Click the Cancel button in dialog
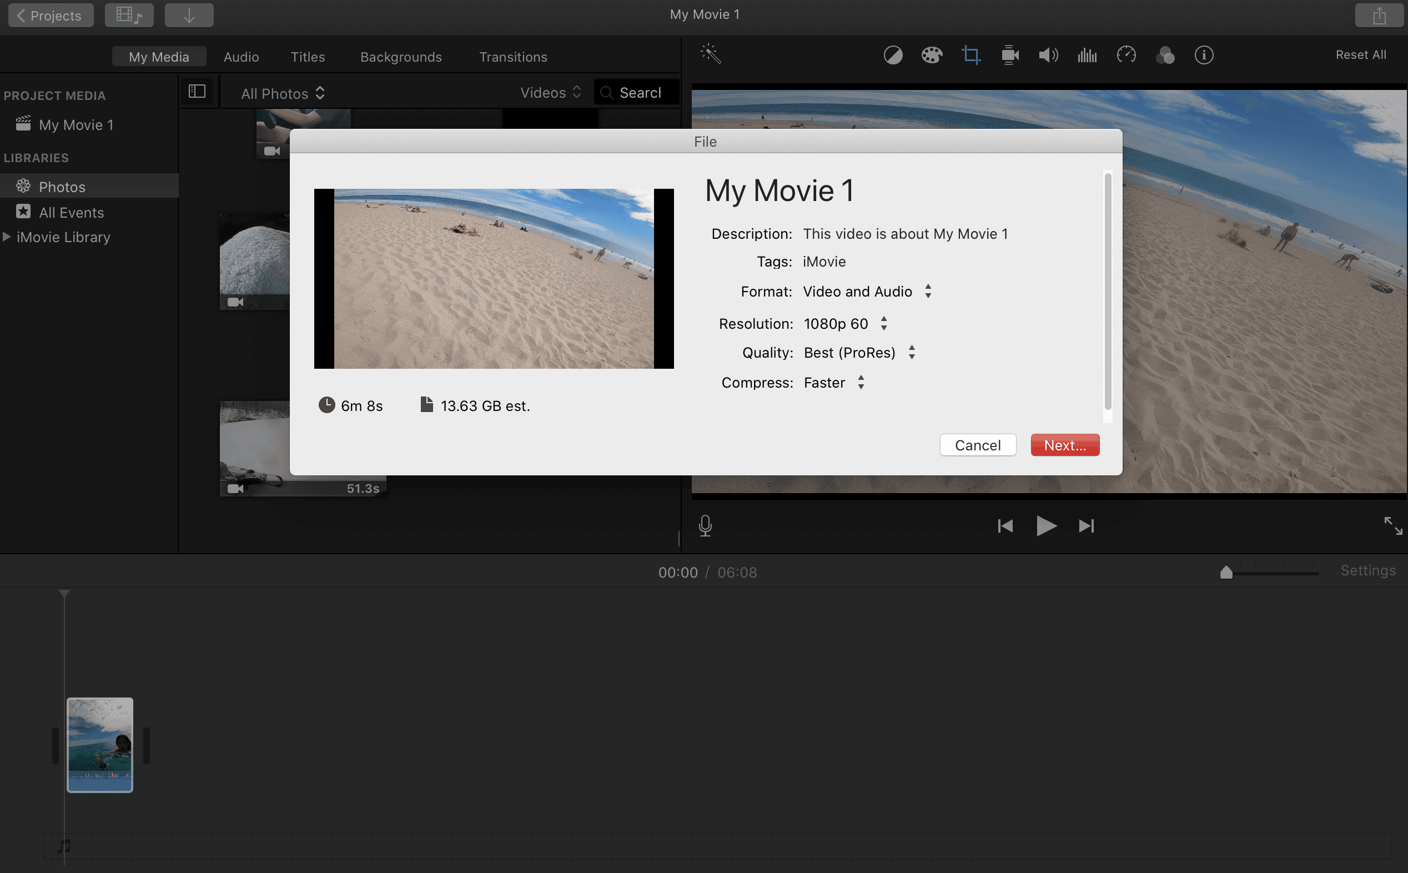The width and height of the screenshot is (1408, 873). 978,445
